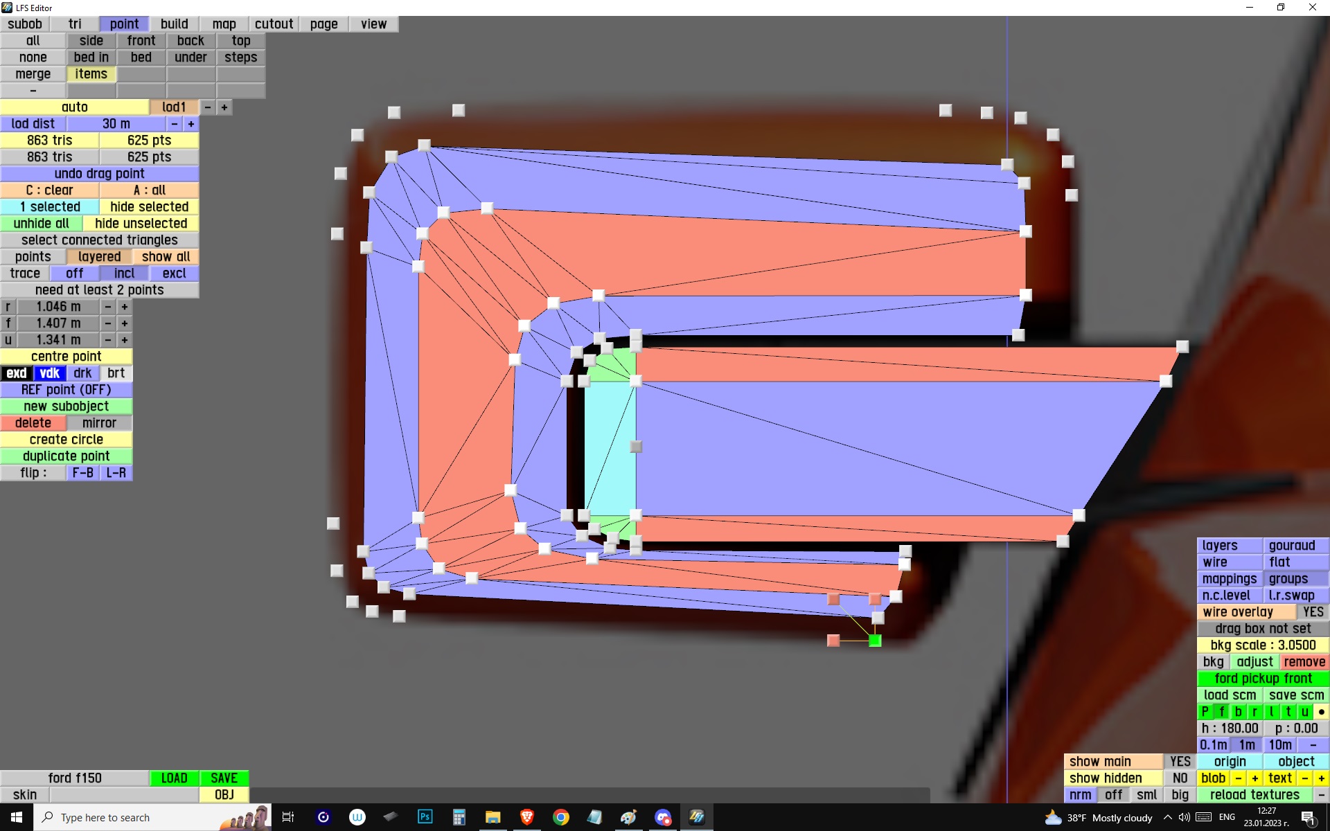Open File Explorer from the taskbar
1330x831 pixels.
(x=493, y=817)
